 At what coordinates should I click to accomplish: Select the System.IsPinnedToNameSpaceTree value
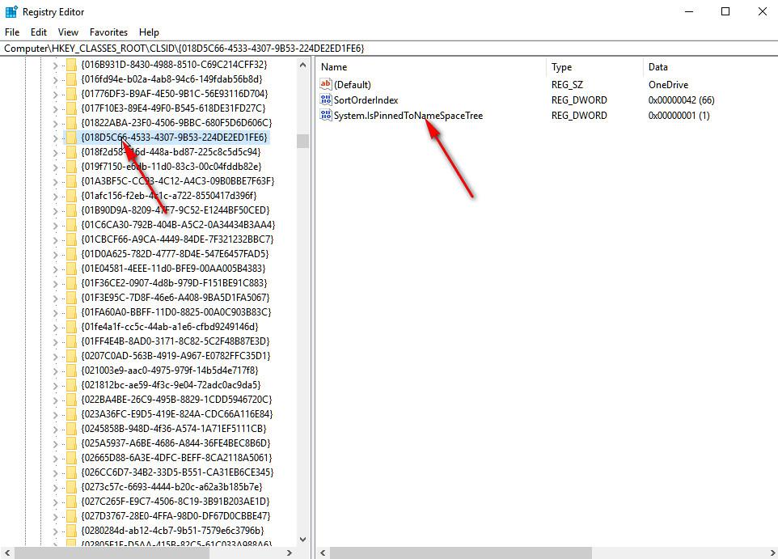point(408,115)
